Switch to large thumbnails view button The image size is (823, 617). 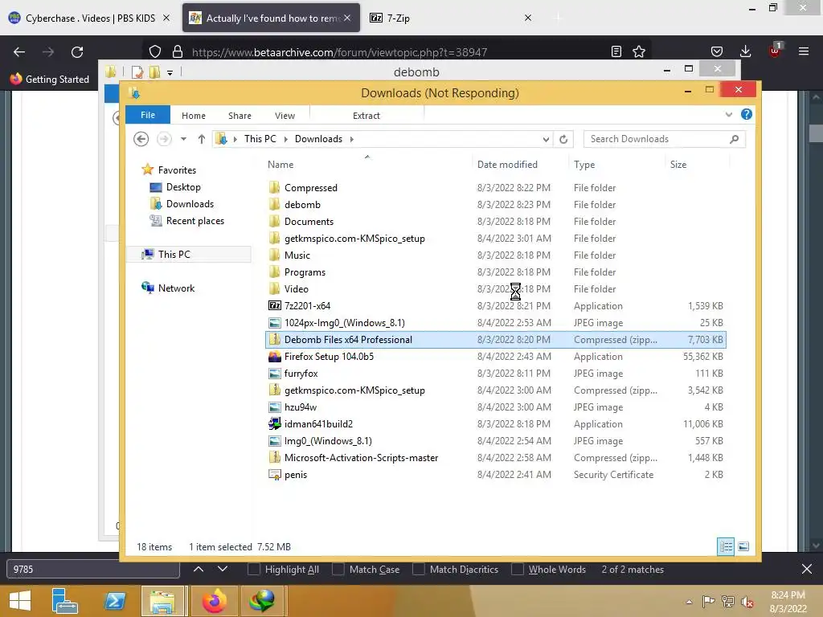743,546
